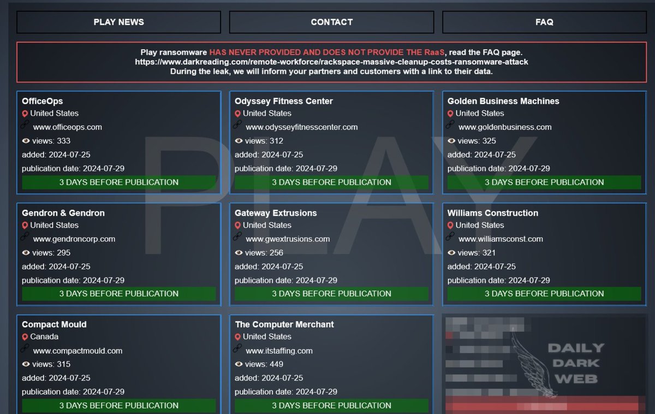Click the www.goldenbusiness.com URL text
655x414 pixels.
pos(505,127)
